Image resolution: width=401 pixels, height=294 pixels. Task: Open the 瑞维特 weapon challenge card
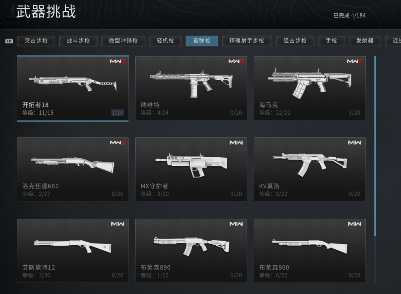[191, 88]
